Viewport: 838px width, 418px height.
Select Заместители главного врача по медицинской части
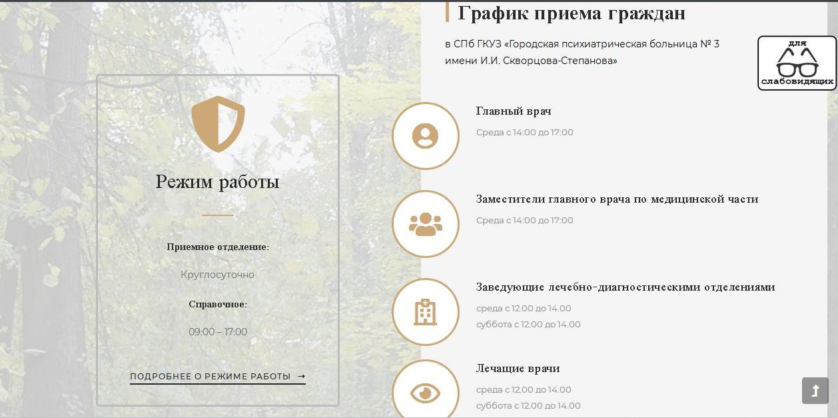click(x=617, y=199)
